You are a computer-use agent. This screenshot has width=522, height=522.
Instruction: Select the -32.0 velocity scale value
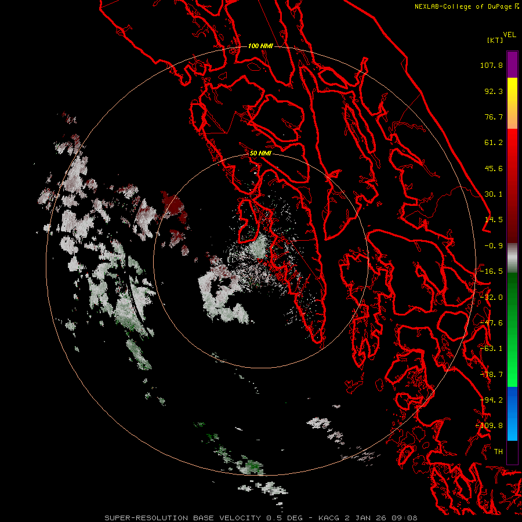(491, 298)
